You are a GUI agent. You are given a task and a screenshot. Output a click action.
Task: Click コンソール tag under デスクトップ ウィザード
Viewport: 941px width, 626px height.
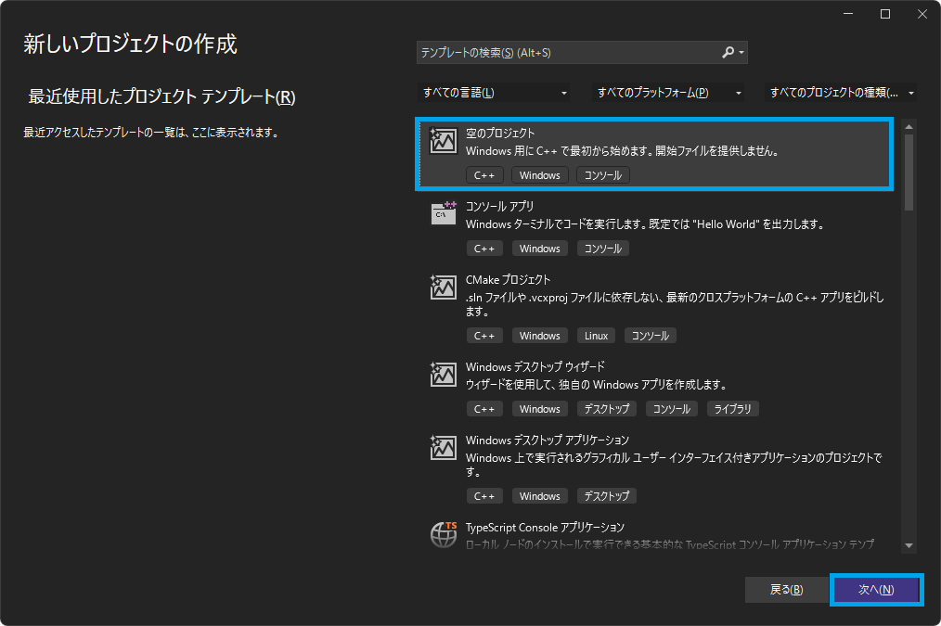pos(672,409)
